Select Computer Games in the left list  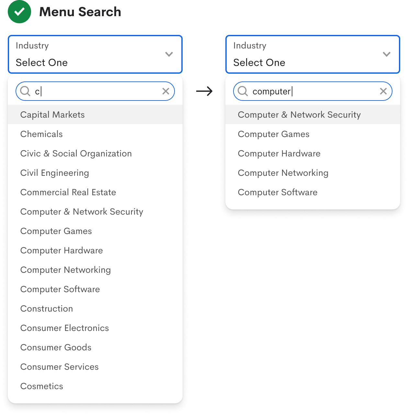click(56, 231)
